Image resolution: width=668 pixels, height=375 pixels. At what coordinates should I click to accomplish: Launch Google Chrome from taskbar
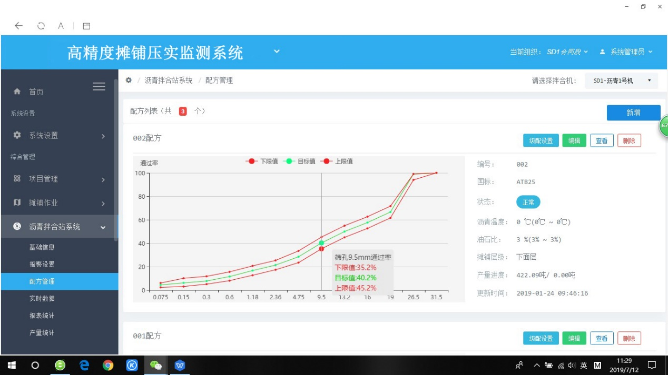coord(108,365)
